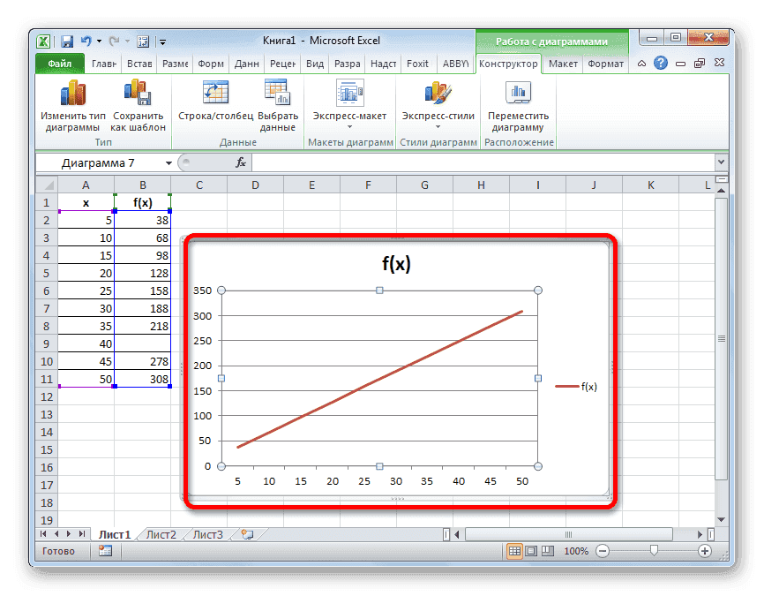Viewport: 764px width, 596px height.
Task: Open the Name Box dropdown showing Диаграмма 7
Action: pyautogui.click(x=168, y=162)
